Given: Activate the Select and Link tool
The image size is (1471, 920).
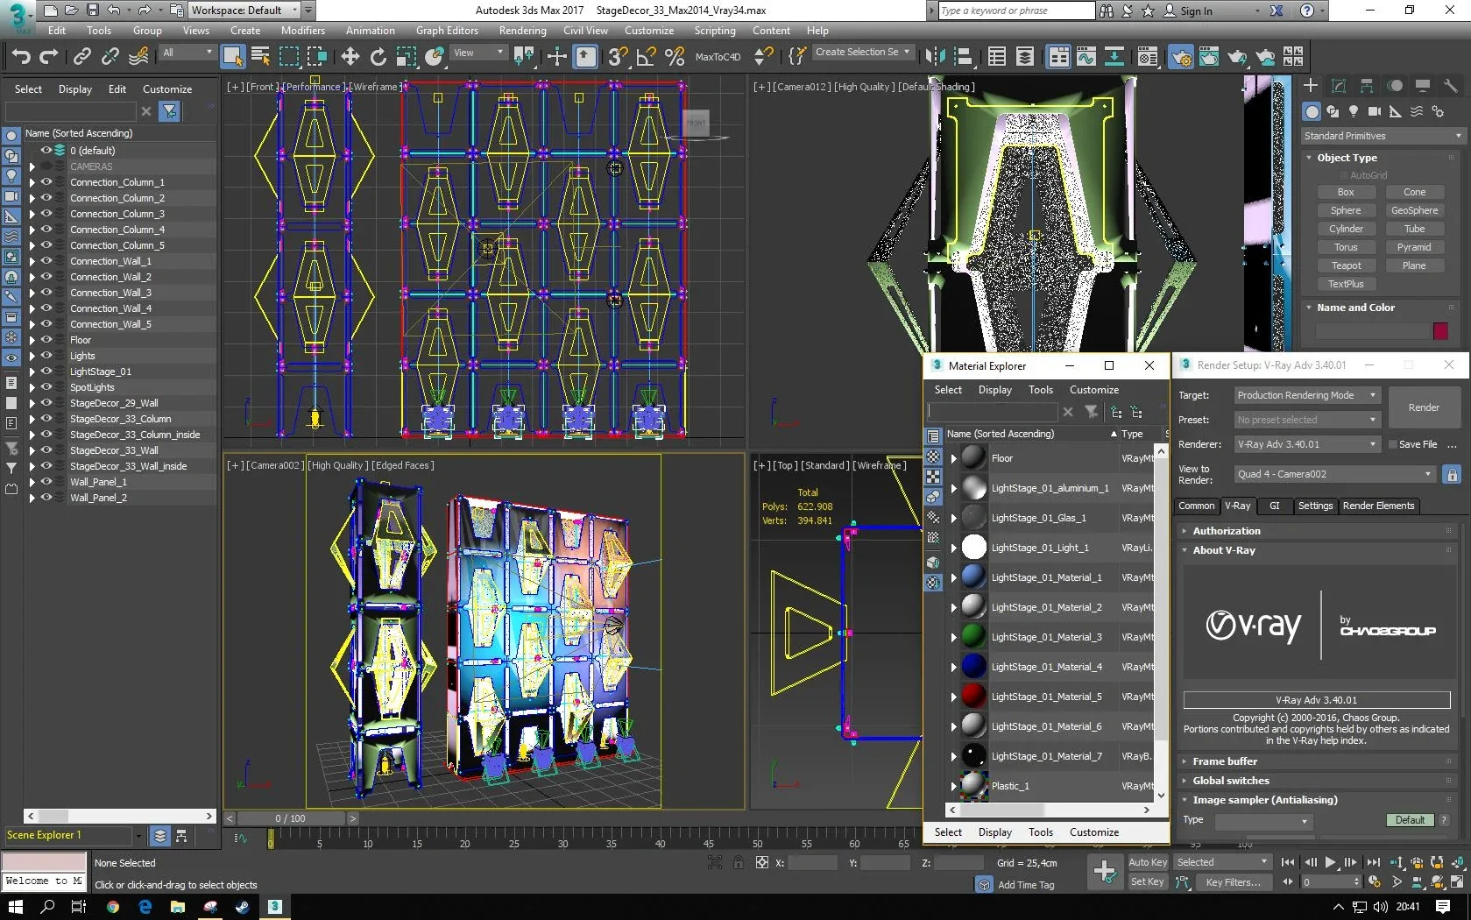Looking at the screenshot, I should [x=81, y=57].
